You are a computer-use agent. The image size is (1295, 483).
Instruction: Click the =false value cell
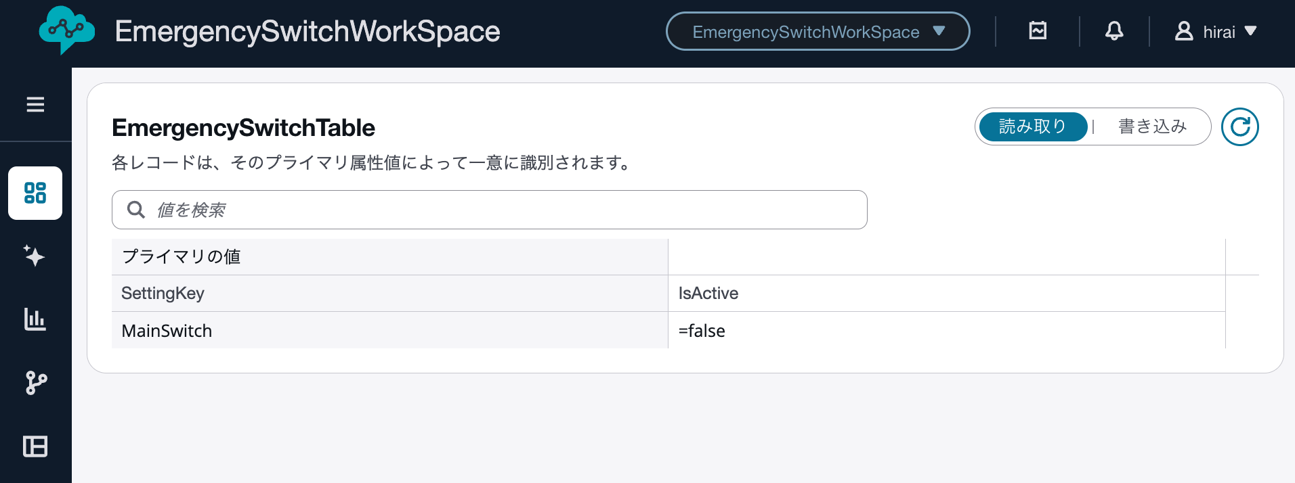point(702,331)
